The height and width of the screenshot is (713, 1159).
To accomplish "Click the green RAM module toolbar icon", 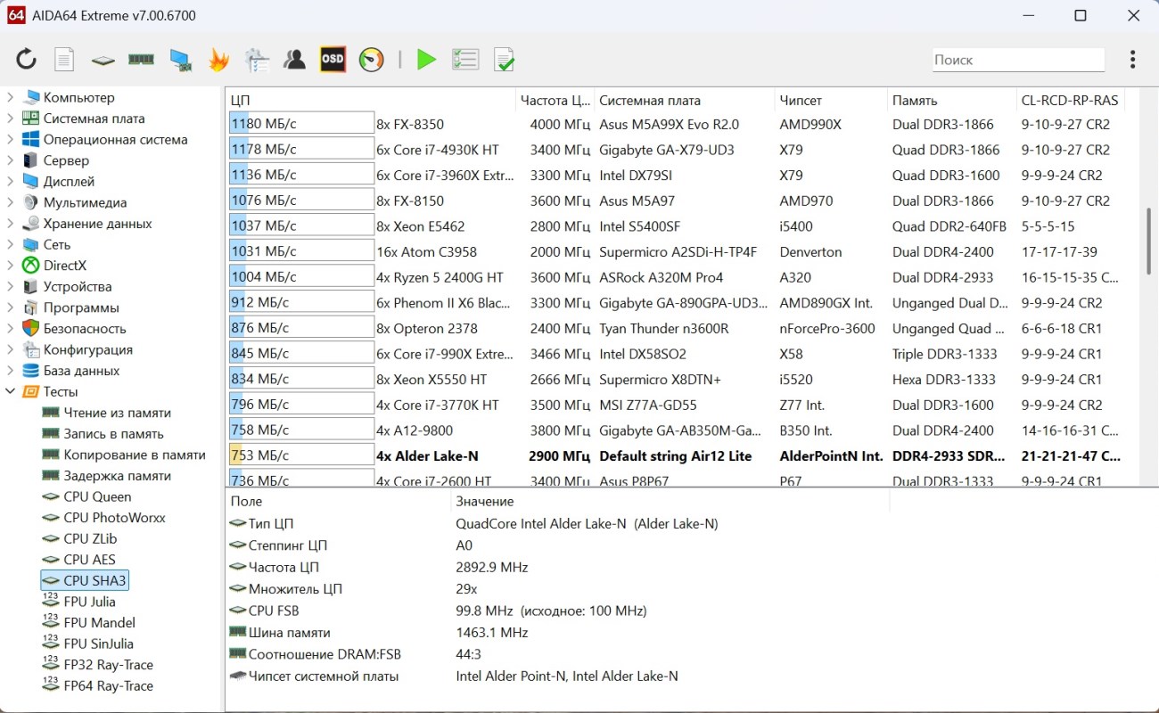I will point(141,60).
